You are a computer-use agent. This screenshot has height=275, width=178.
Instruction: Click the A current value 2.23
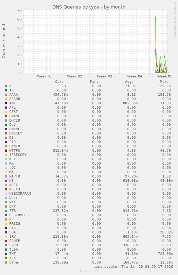[62, 86]
